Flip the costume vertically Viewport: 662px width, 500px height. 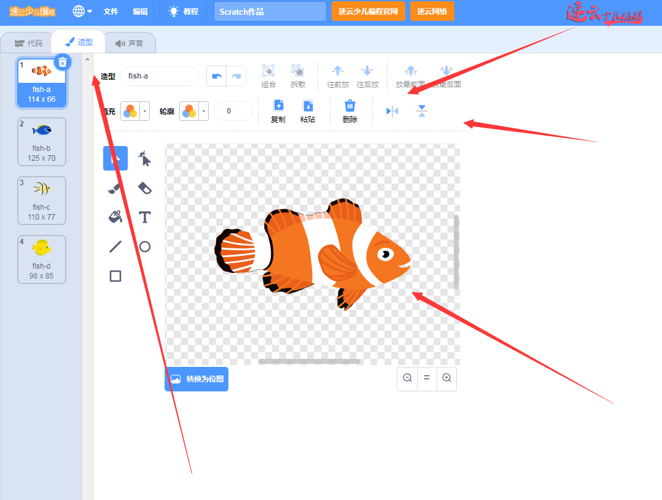pos(421,111)
